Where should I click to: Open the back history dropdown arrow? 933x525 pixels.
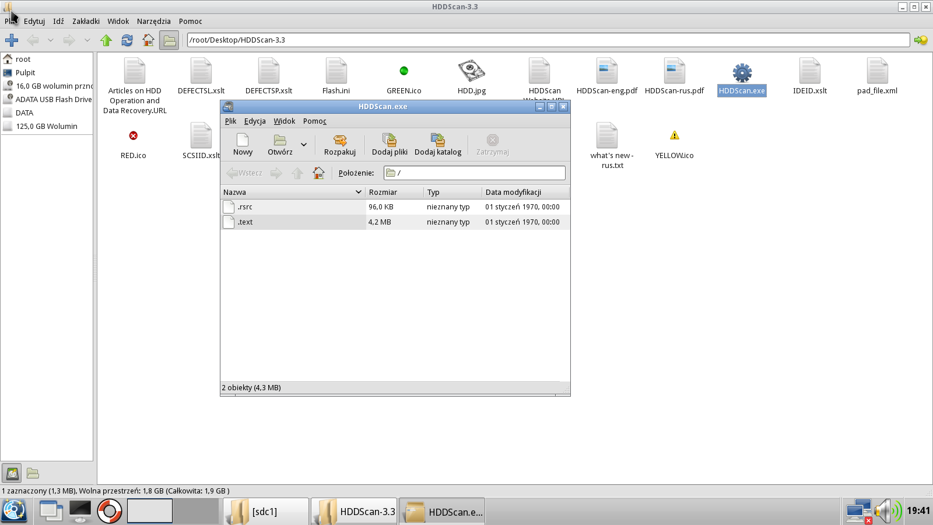pos(51,40)
